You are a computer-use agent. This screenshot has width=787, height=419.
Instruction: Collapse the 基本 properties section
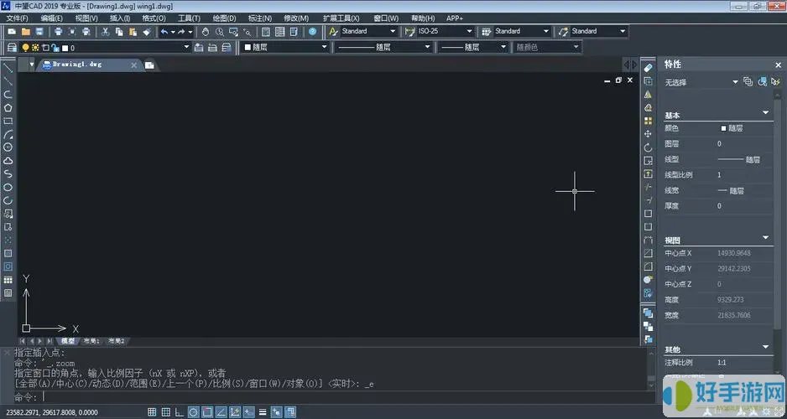tap(766, 113)
